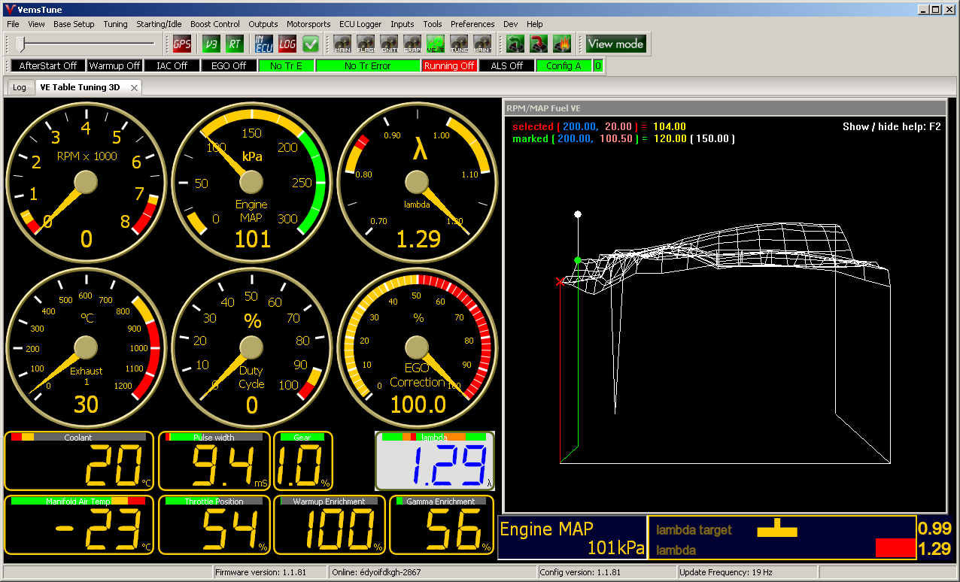The height and width of the screenshot is (582, 960).
Task: Click the IN ECU toolbar icon
Action: pyautogui.click(x=263, y=44)
